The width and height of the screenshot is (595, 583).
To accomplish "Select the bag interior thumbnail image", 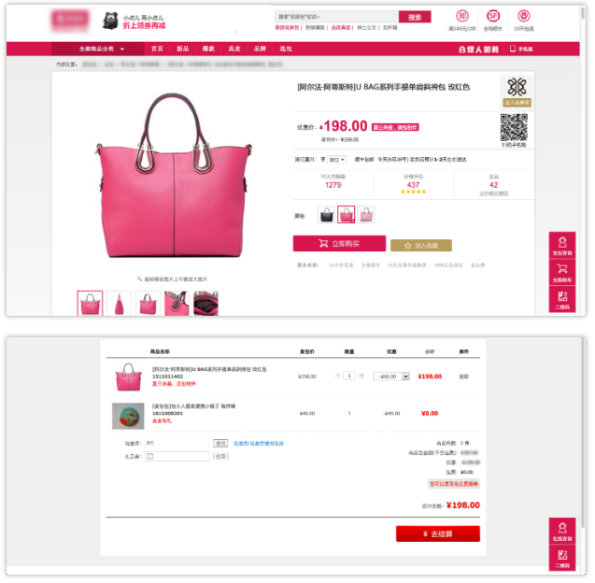I will 205,304.
